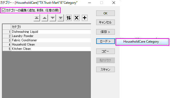Click row number 1 header
This screenshot has width=170, height=98.
[x=7, y=32]
